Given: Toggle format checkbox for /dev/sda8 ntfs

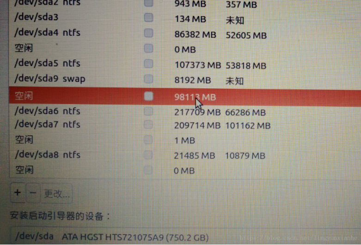Looking at the screenshot, I should click(148, 155).
